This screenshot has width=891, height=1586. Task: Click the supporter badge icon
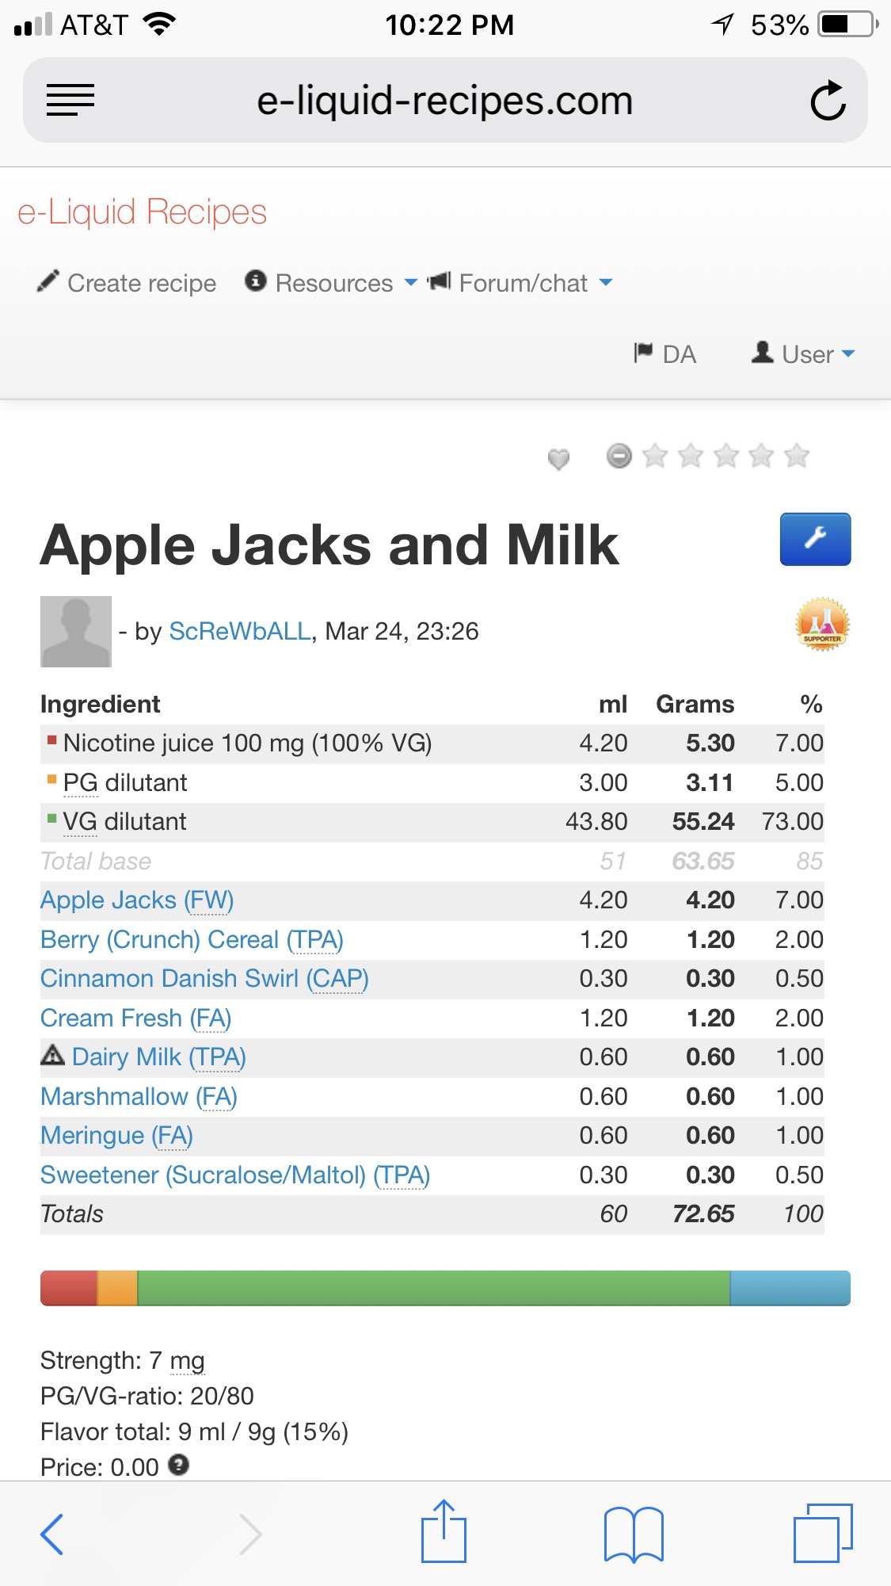pos(822,625)
